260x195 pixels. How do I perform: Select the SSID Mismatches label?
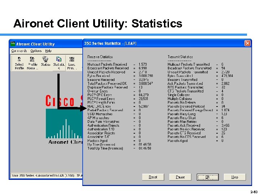(100, 114)
